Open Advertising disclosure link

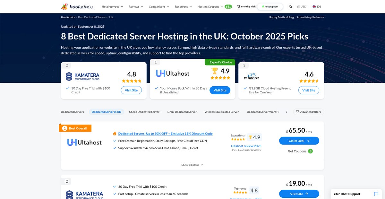[x=310, y=17]
